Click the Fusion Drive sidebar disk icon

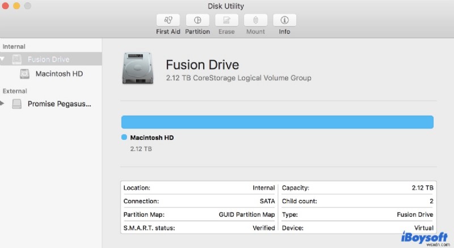coord(17,59)
